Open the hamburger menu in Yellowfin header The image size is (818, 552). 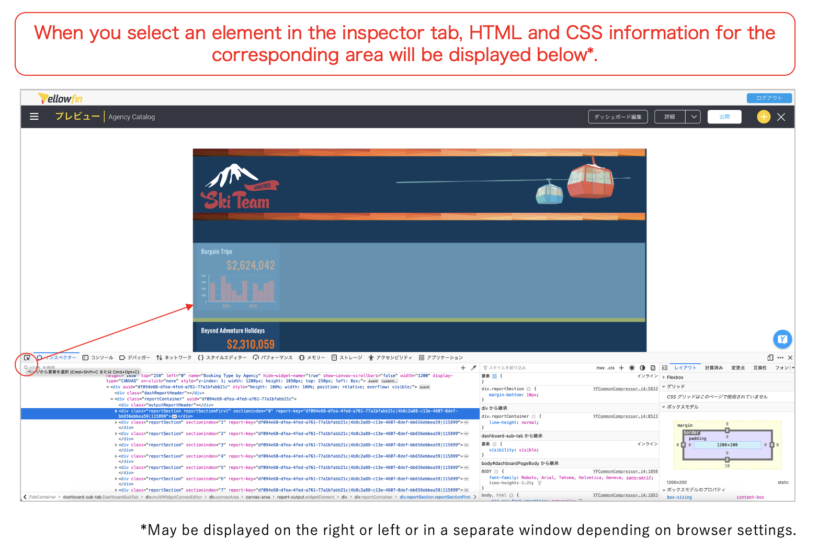pyautogui.click(x=34, y=117)
